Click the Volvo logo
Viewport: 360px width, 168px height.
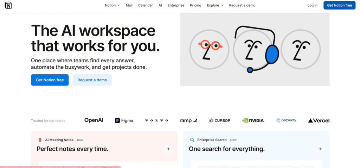click(x=156, y=120)
